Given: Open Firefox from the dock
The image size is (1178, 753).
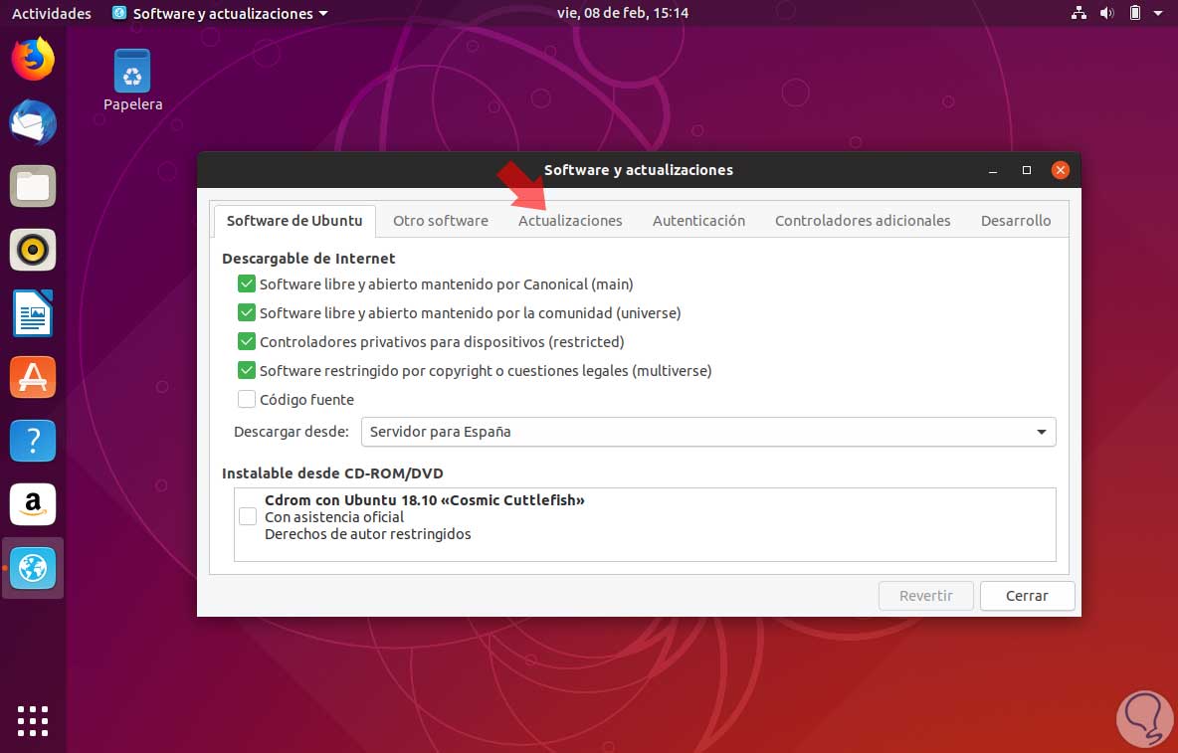Looking at the screenshot, I should [x=33, y=59].
